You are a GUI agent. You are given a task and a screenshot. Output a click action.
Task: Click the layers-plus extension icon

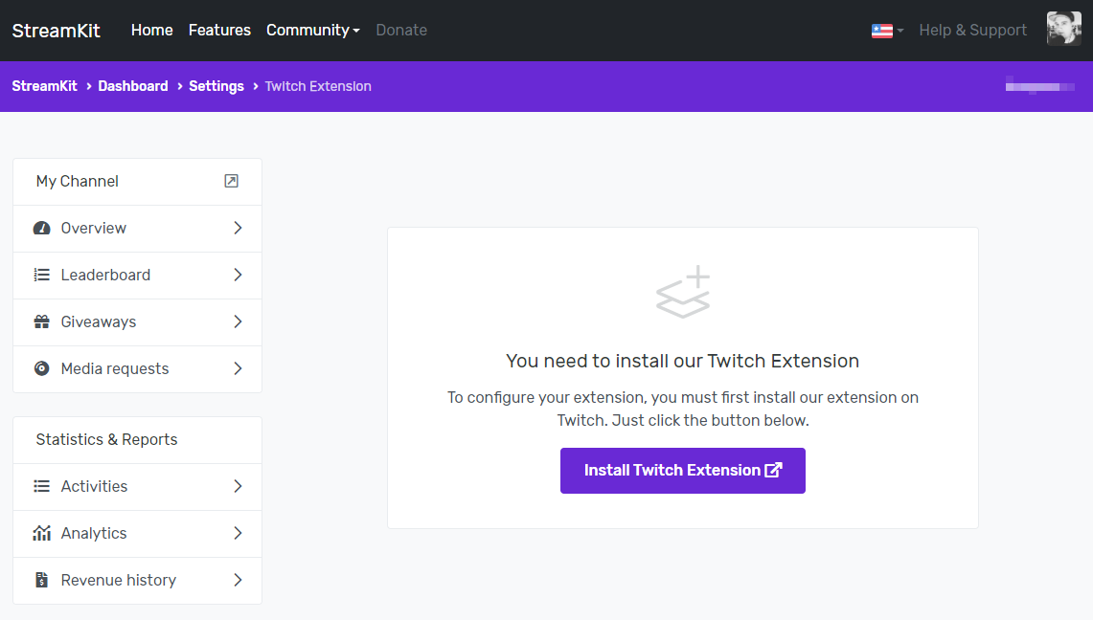[x=683, y=292]
